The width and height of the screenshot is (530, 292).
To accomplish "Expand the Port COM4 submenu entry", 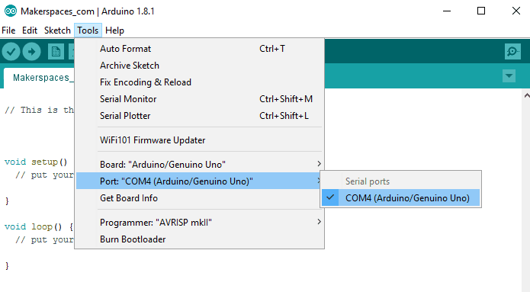I will pos(200,181).
